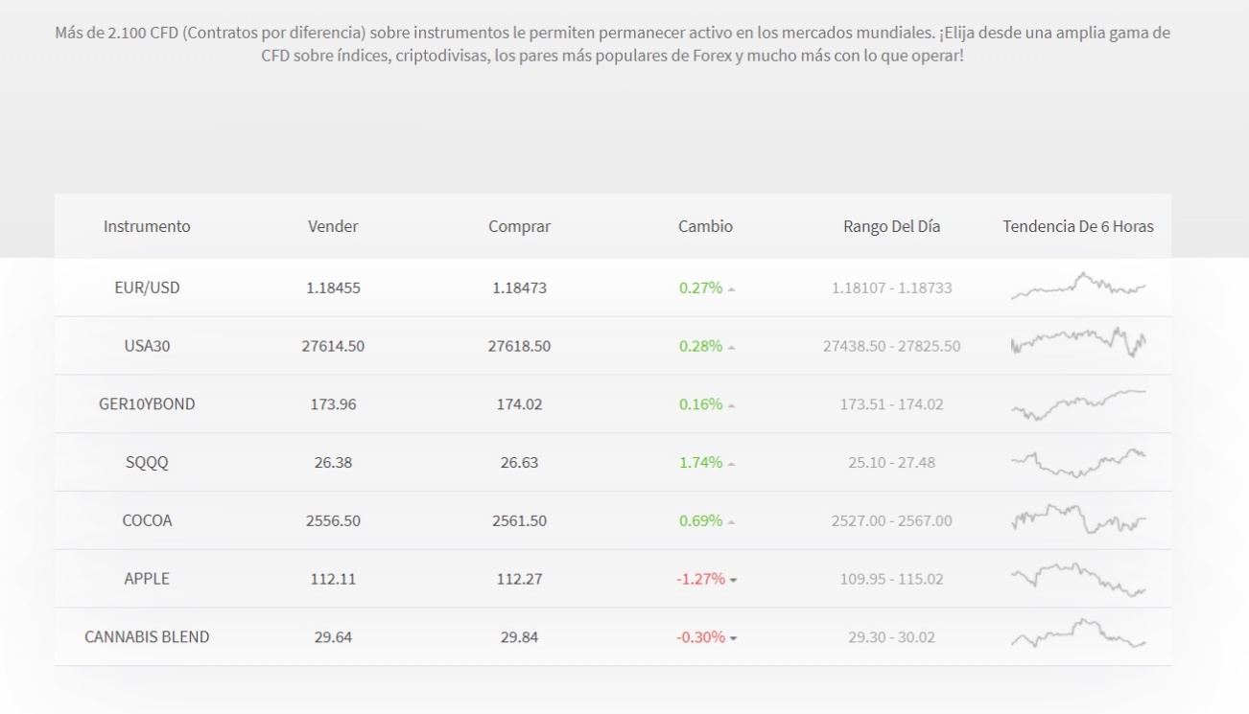Screen dimensions: 1249x714
Task: Select the GER10YBOND sparkline graph
Action: (x=1076, y=403)
